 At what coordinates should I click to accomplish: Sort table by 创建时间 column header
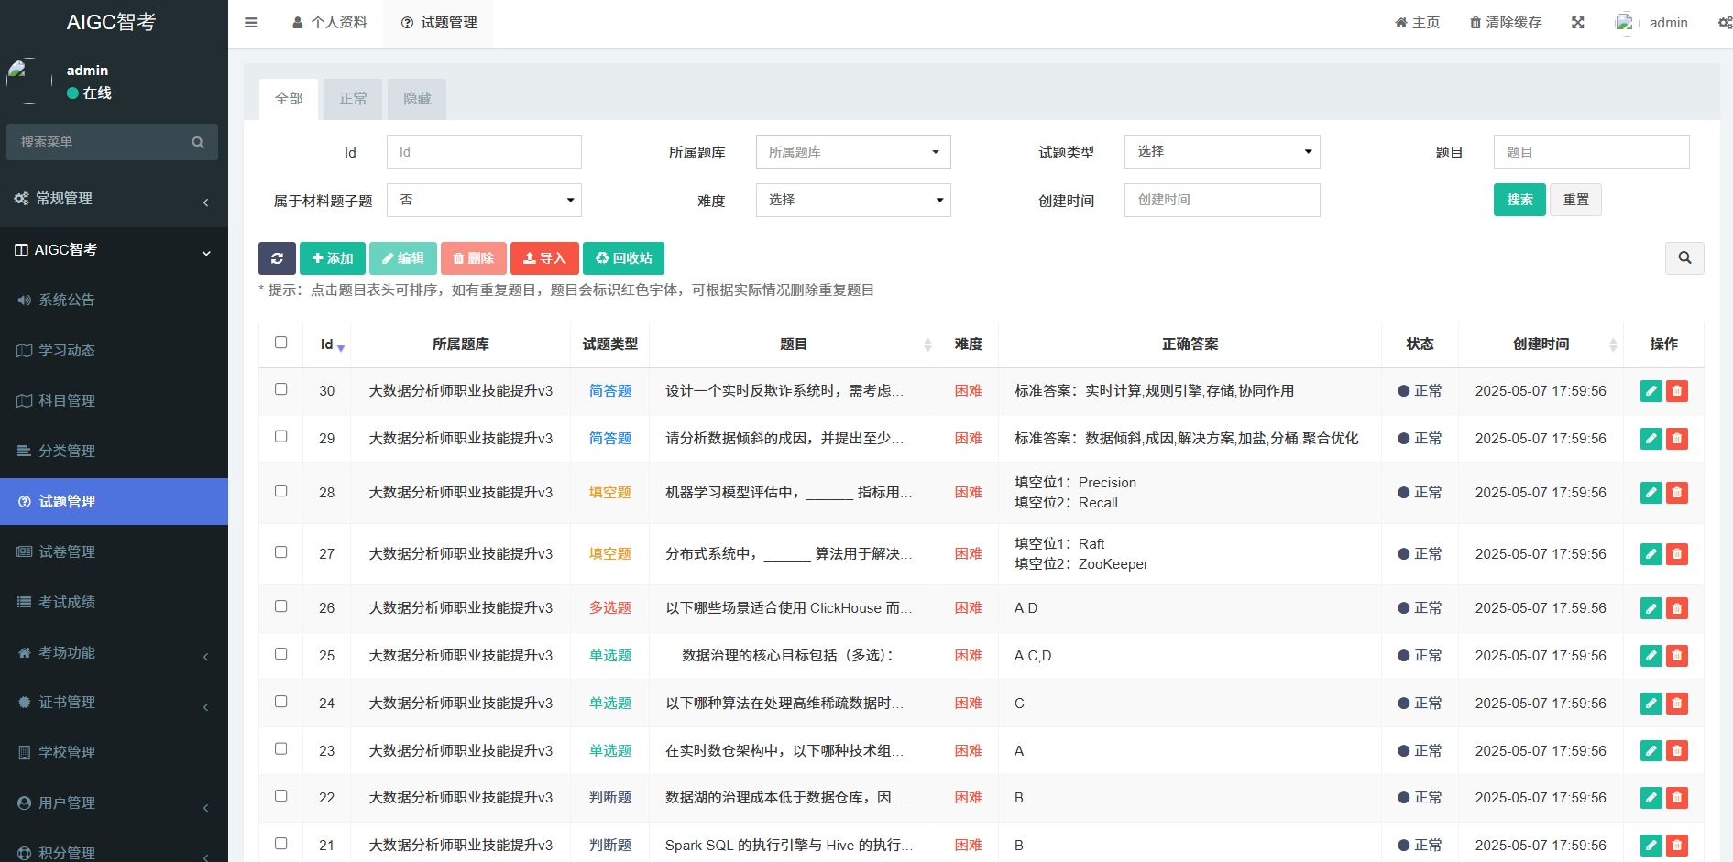(1541, 344)
